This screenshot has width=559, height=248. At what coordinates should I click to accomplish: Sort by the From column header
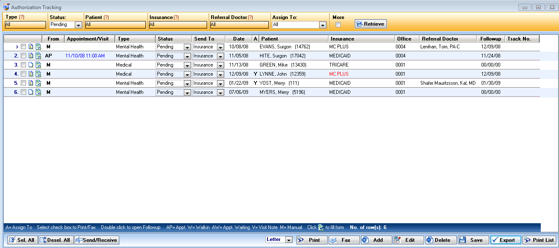click(x=53, y=39)
